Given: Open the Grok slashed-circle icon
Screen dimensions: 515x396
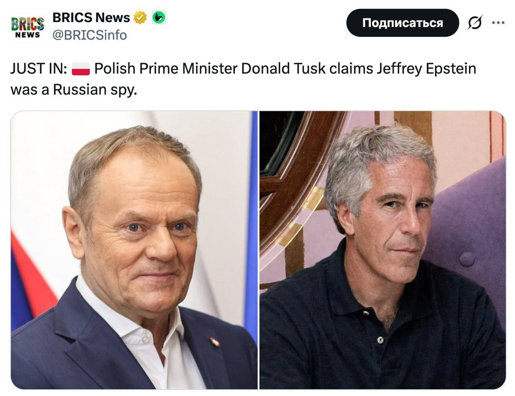Looking at the screenshot, I should pos(475,23).
